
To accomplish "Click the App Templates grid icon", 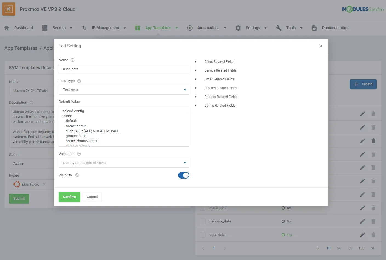I will [x=138, y=28].
